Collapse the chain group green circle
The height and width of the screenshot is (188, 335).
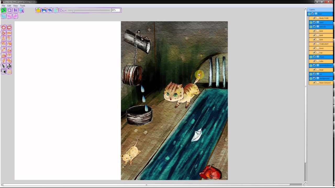pos(311,57)
